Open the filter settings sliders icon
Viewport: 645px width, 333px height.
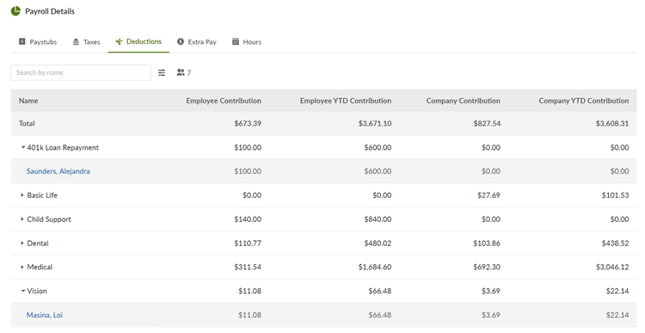click(x=162, y=73)
